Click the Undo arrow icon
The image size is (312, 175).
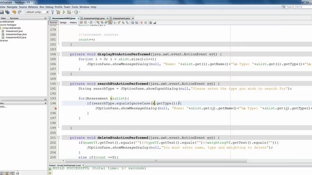(x=14, y=12)
